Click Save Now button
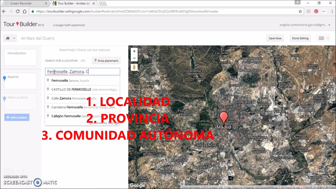The image size is (336, 189). click(275, 38)
